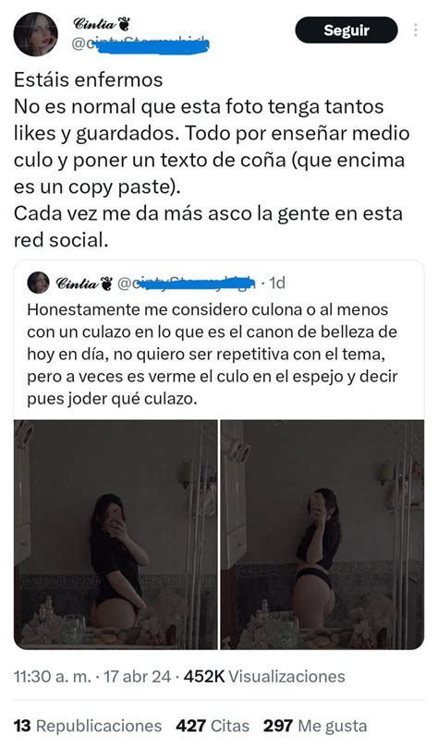Image resolution: width=438 pixels, height=747 pixels.
Task: Click the emoji badge beside the top Cintia name
Action: [x=123, y=23]
